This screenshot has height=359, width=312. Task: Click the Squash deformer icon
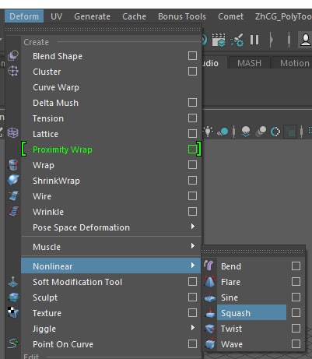[x=210, y=313]
